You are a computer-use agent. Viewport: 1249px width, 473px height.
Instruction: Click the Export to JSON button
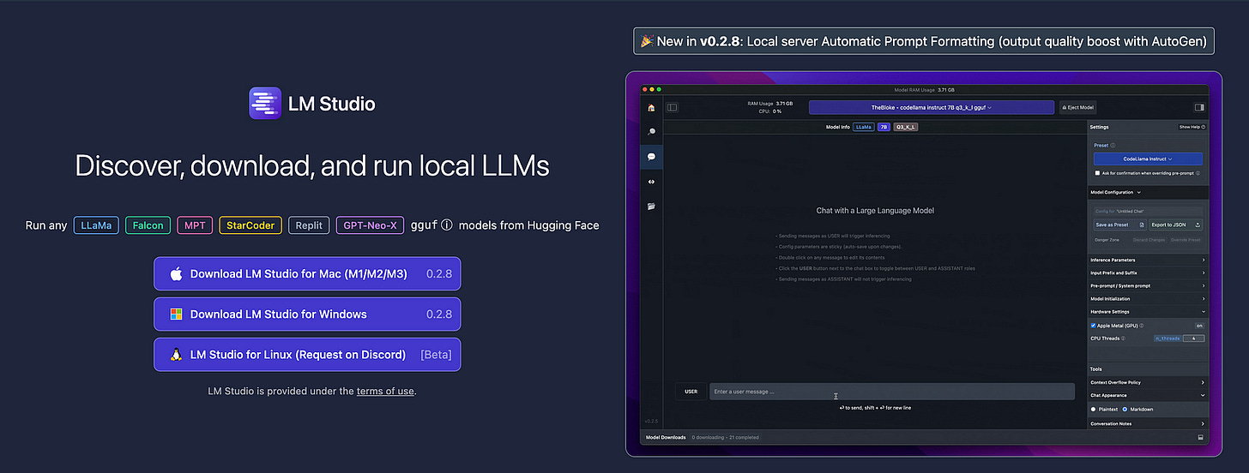[x=1175, y=225]
